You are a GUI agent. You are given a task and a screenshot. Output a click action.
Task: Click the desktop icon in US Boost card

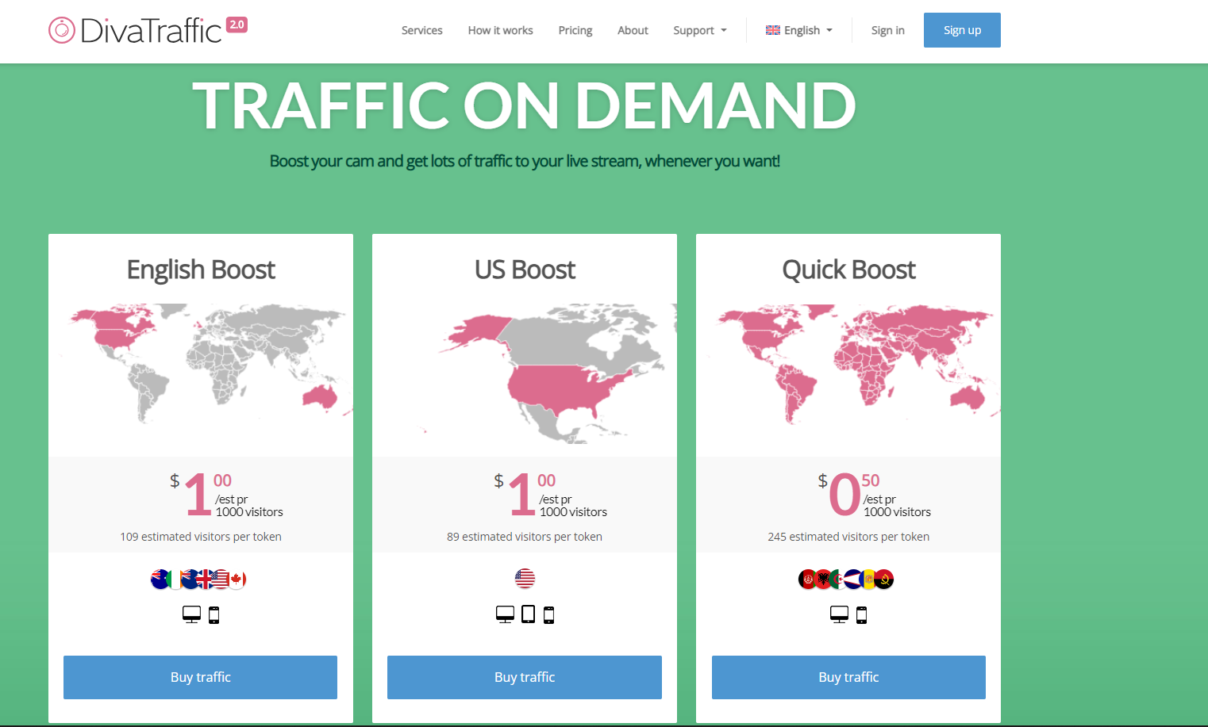click(x=505, y=614)
